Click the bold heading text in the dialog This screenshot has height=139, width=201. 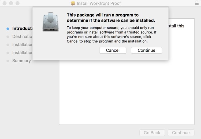111,18
